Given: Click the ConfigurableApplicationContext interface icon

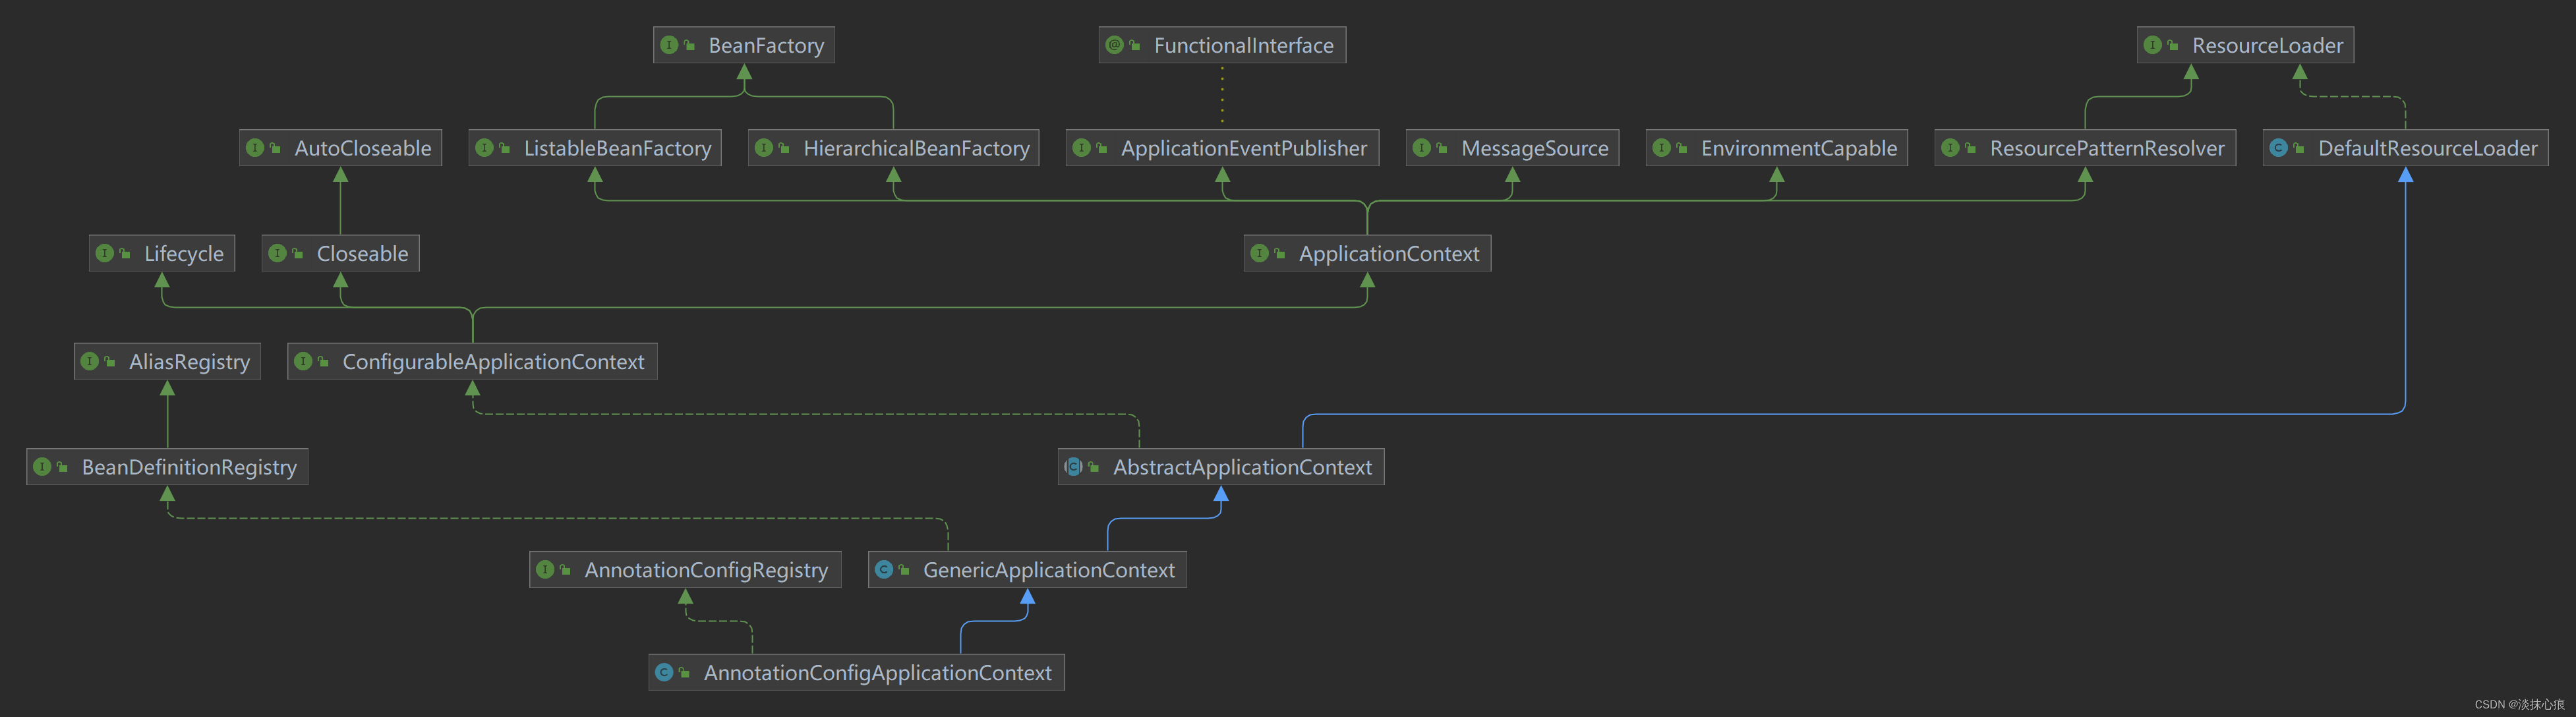Looking at the screenshot, I should pos(303,361).
